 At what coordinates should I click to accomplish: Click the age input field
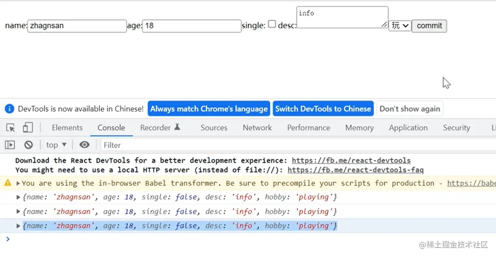(192, 26)
